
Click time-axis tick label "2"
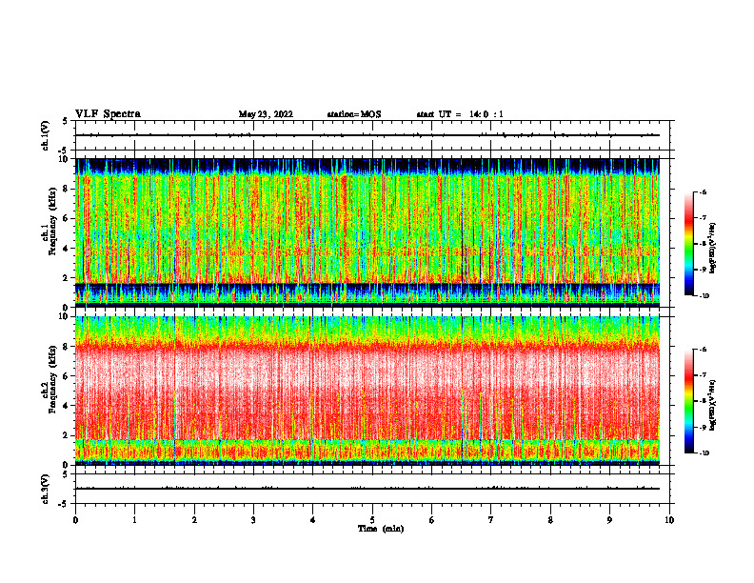pos(194,520)
